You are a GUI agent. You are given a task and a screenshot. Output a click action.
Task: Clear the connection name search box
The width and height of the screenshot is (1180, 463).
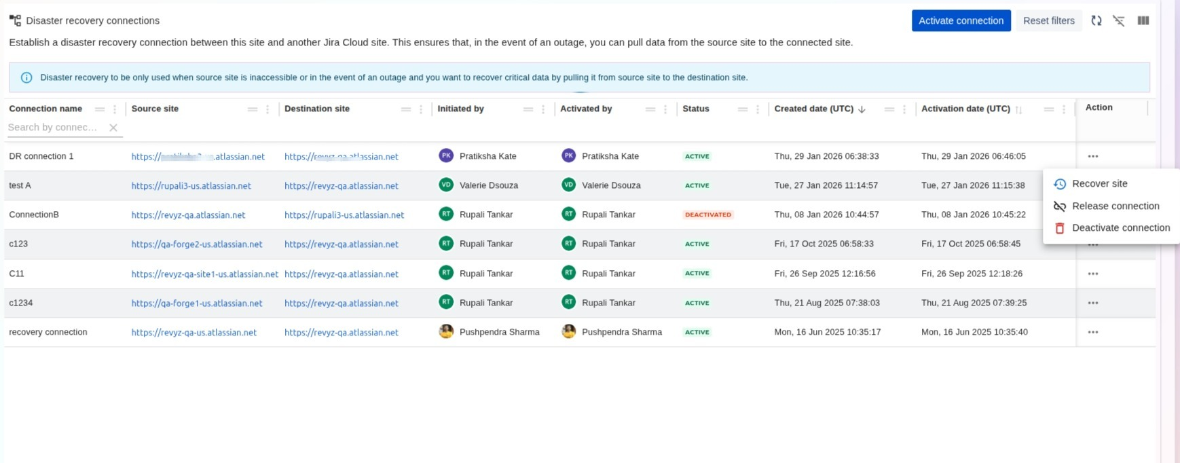(x=113, y=128)
